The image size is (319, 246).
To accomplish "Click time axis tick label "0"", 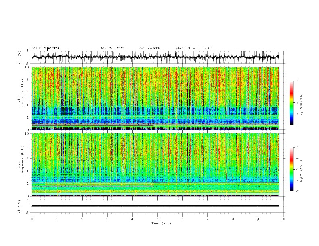I will coord(32,219).
